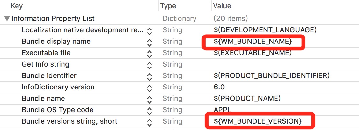Select the InfoDictionary version 6.0 value
The image size is (359, 130).
click(219, 87)
